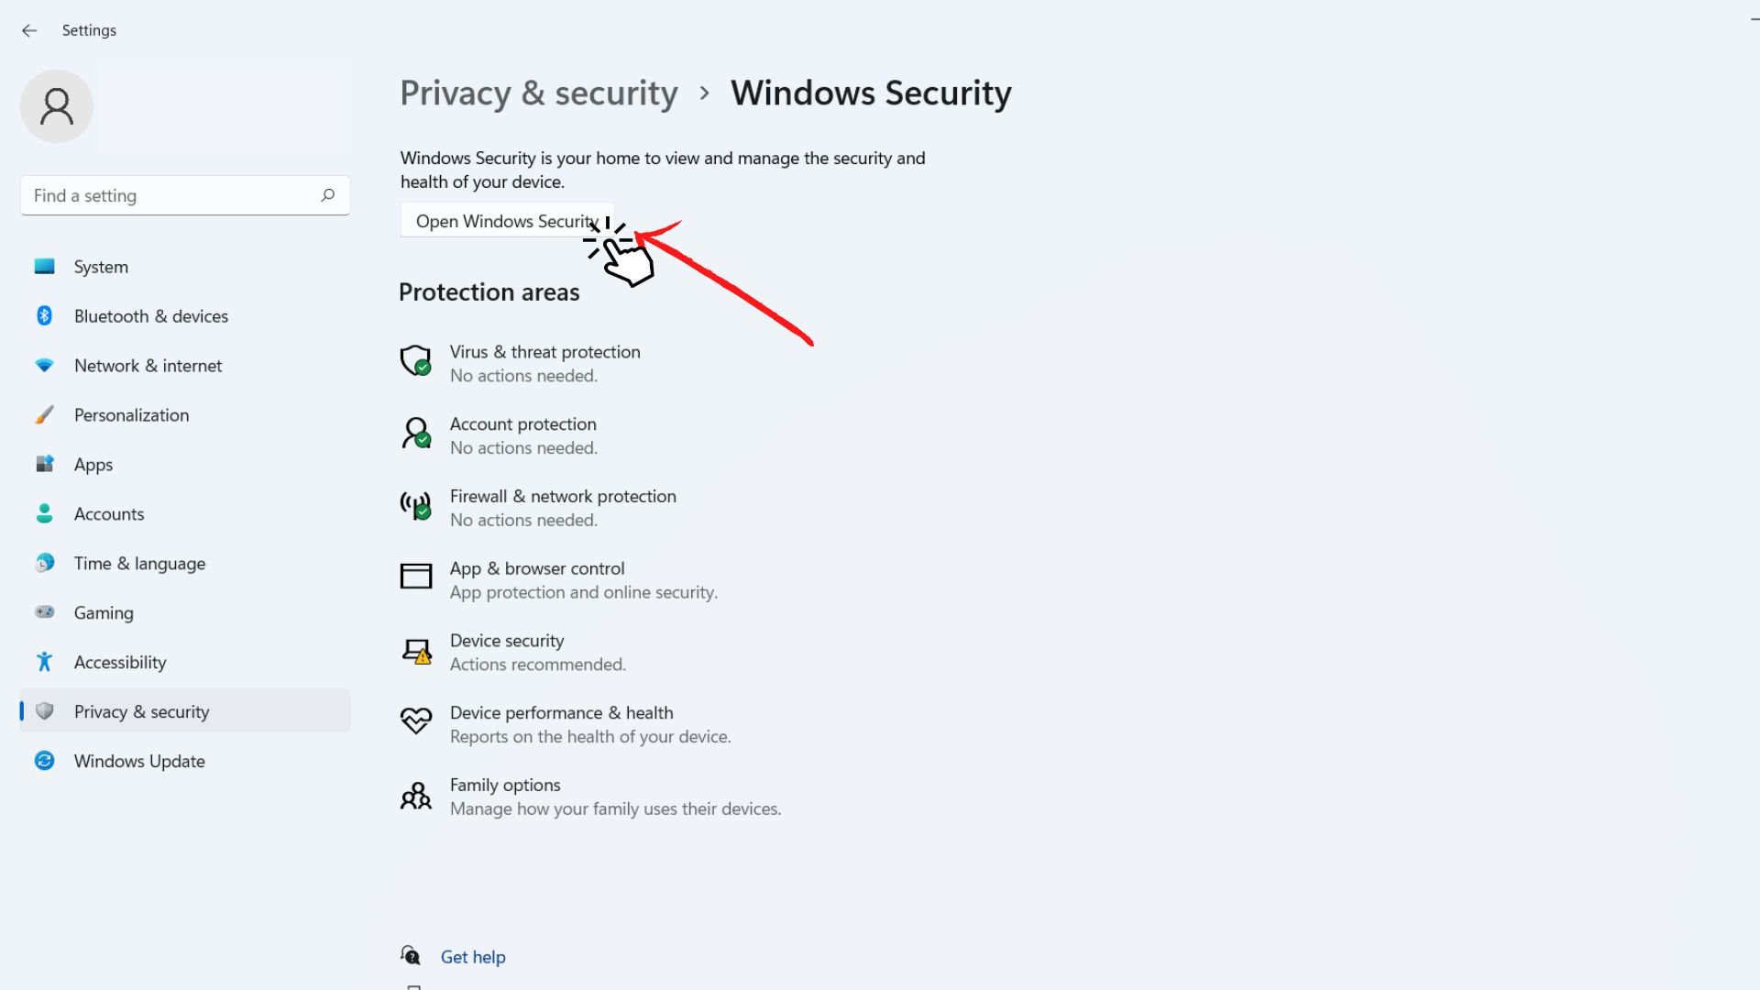Click the back arrow navigation button
The image size is (1760, 990).
[x=30, y=30]
